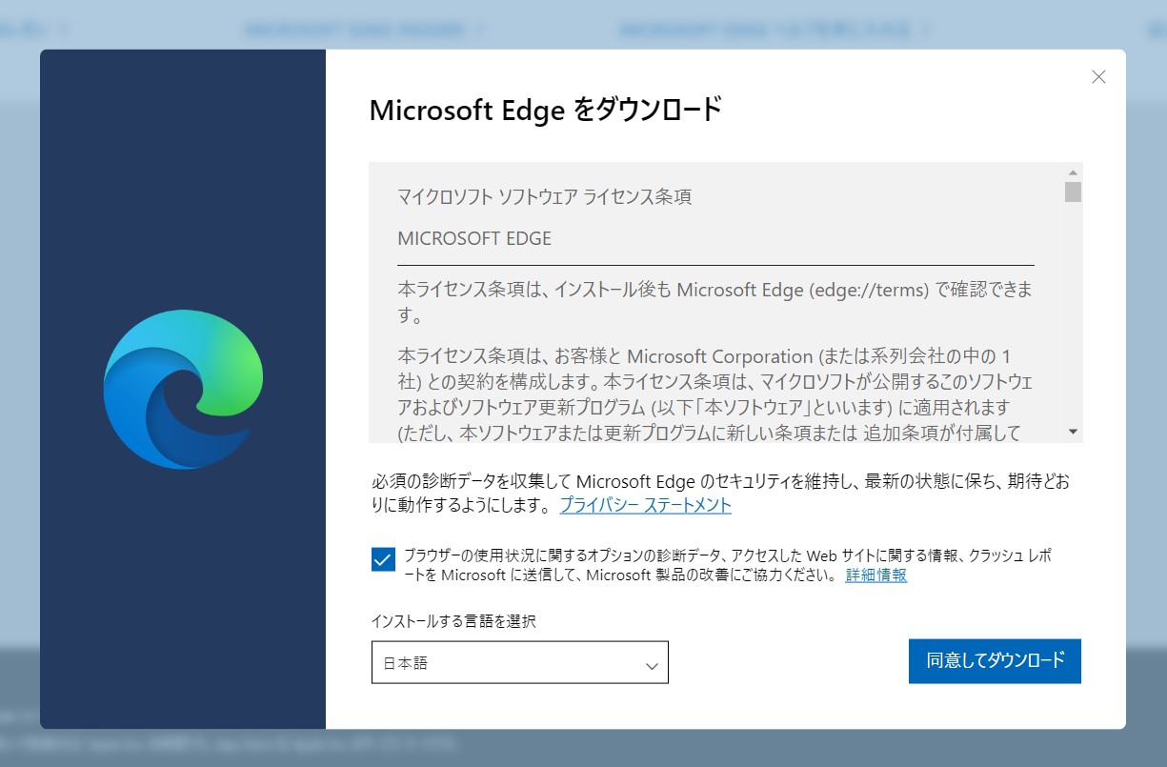Open the 詳細情報 link
The width and height of the screenshot is (1167, 767).
(x=875, y=575)
